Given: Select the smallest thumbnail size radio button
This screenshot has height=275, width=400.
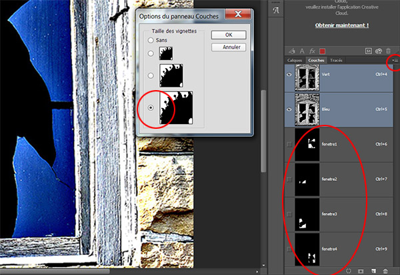Looking at the screenshot, I should pos(150,53).
